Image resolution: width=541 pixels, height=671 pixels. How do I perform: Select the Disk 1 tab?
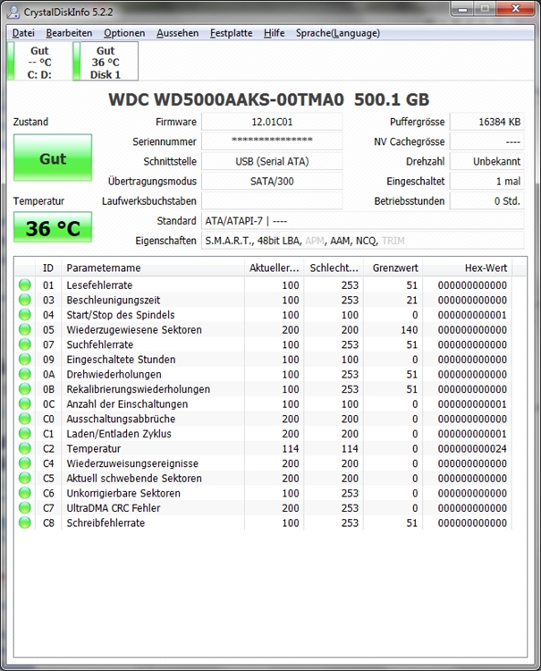click(106, 62)
